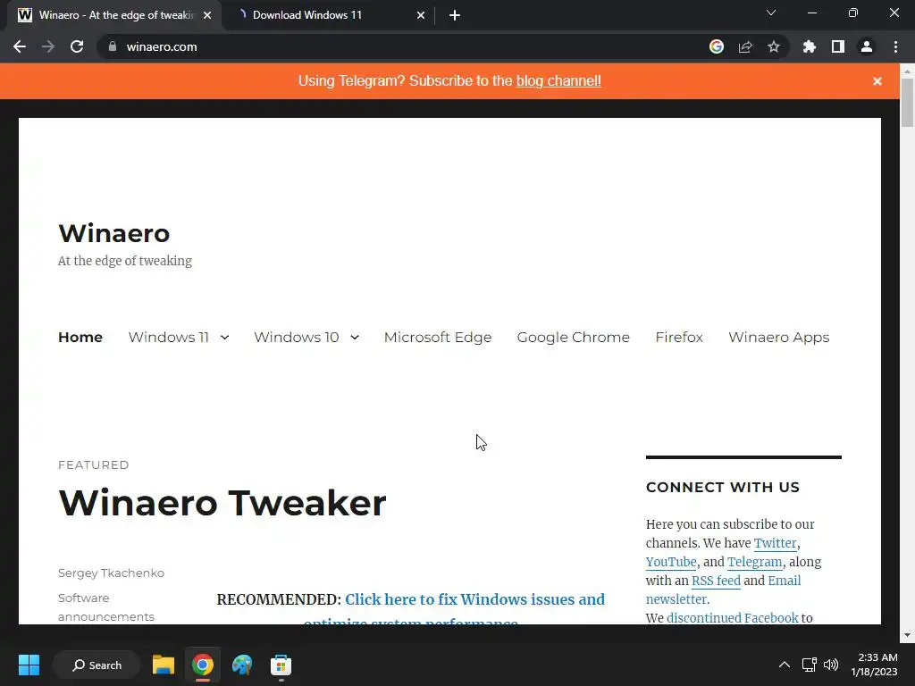
Task: Click the browser forward arrow
Action: pos(48,46)
